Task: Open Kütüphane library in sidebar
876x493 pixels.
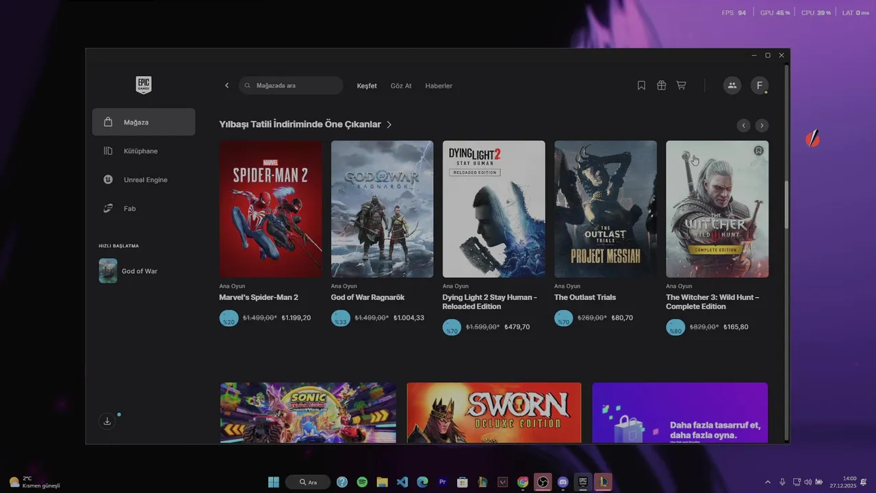Action: 144,151
